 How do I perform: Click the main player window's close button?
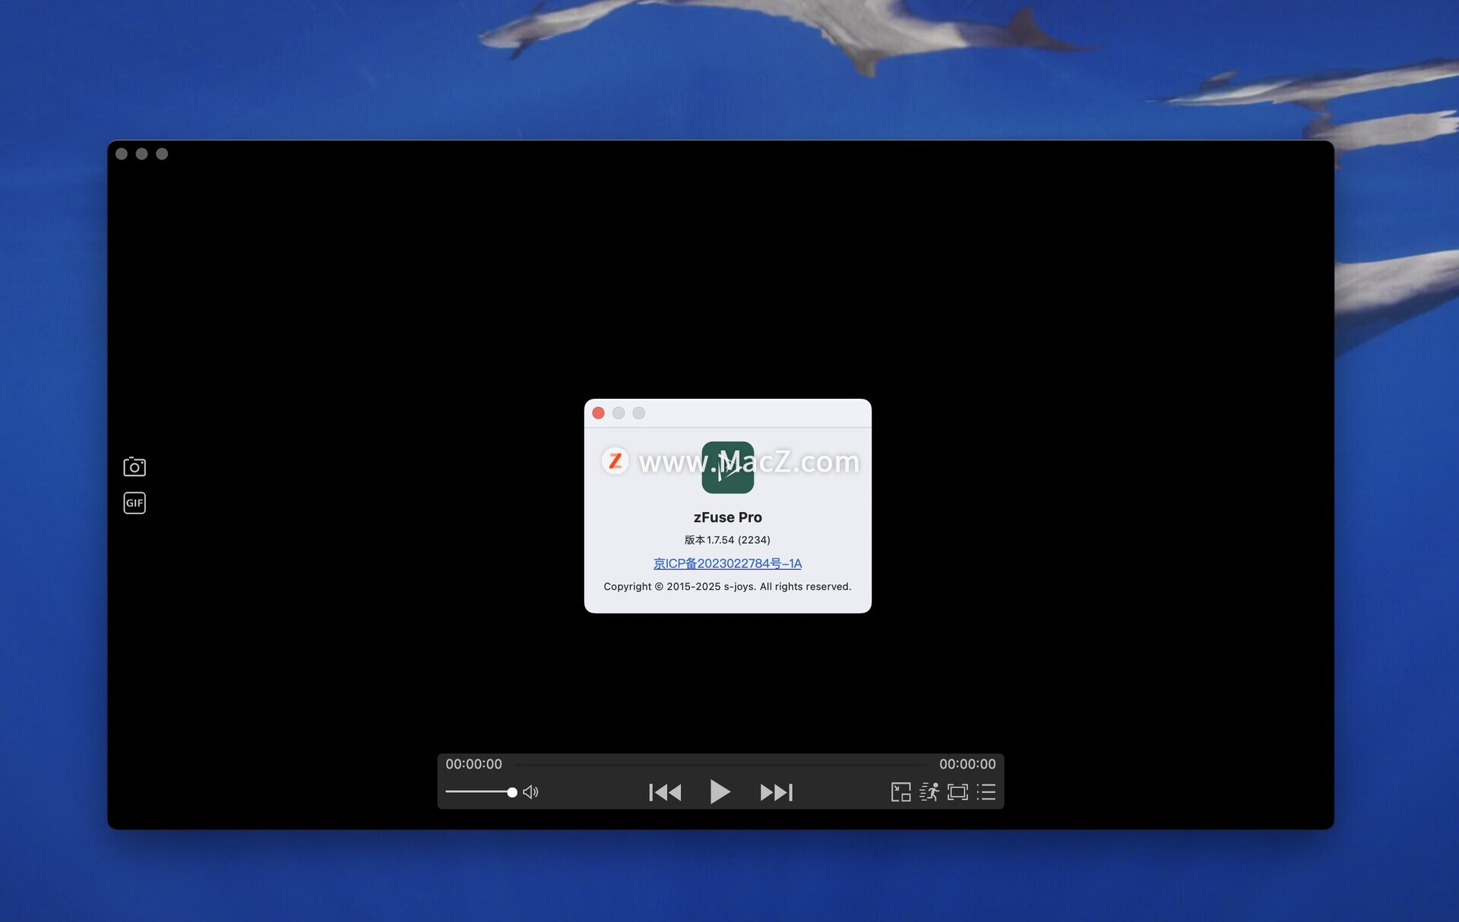122,154
